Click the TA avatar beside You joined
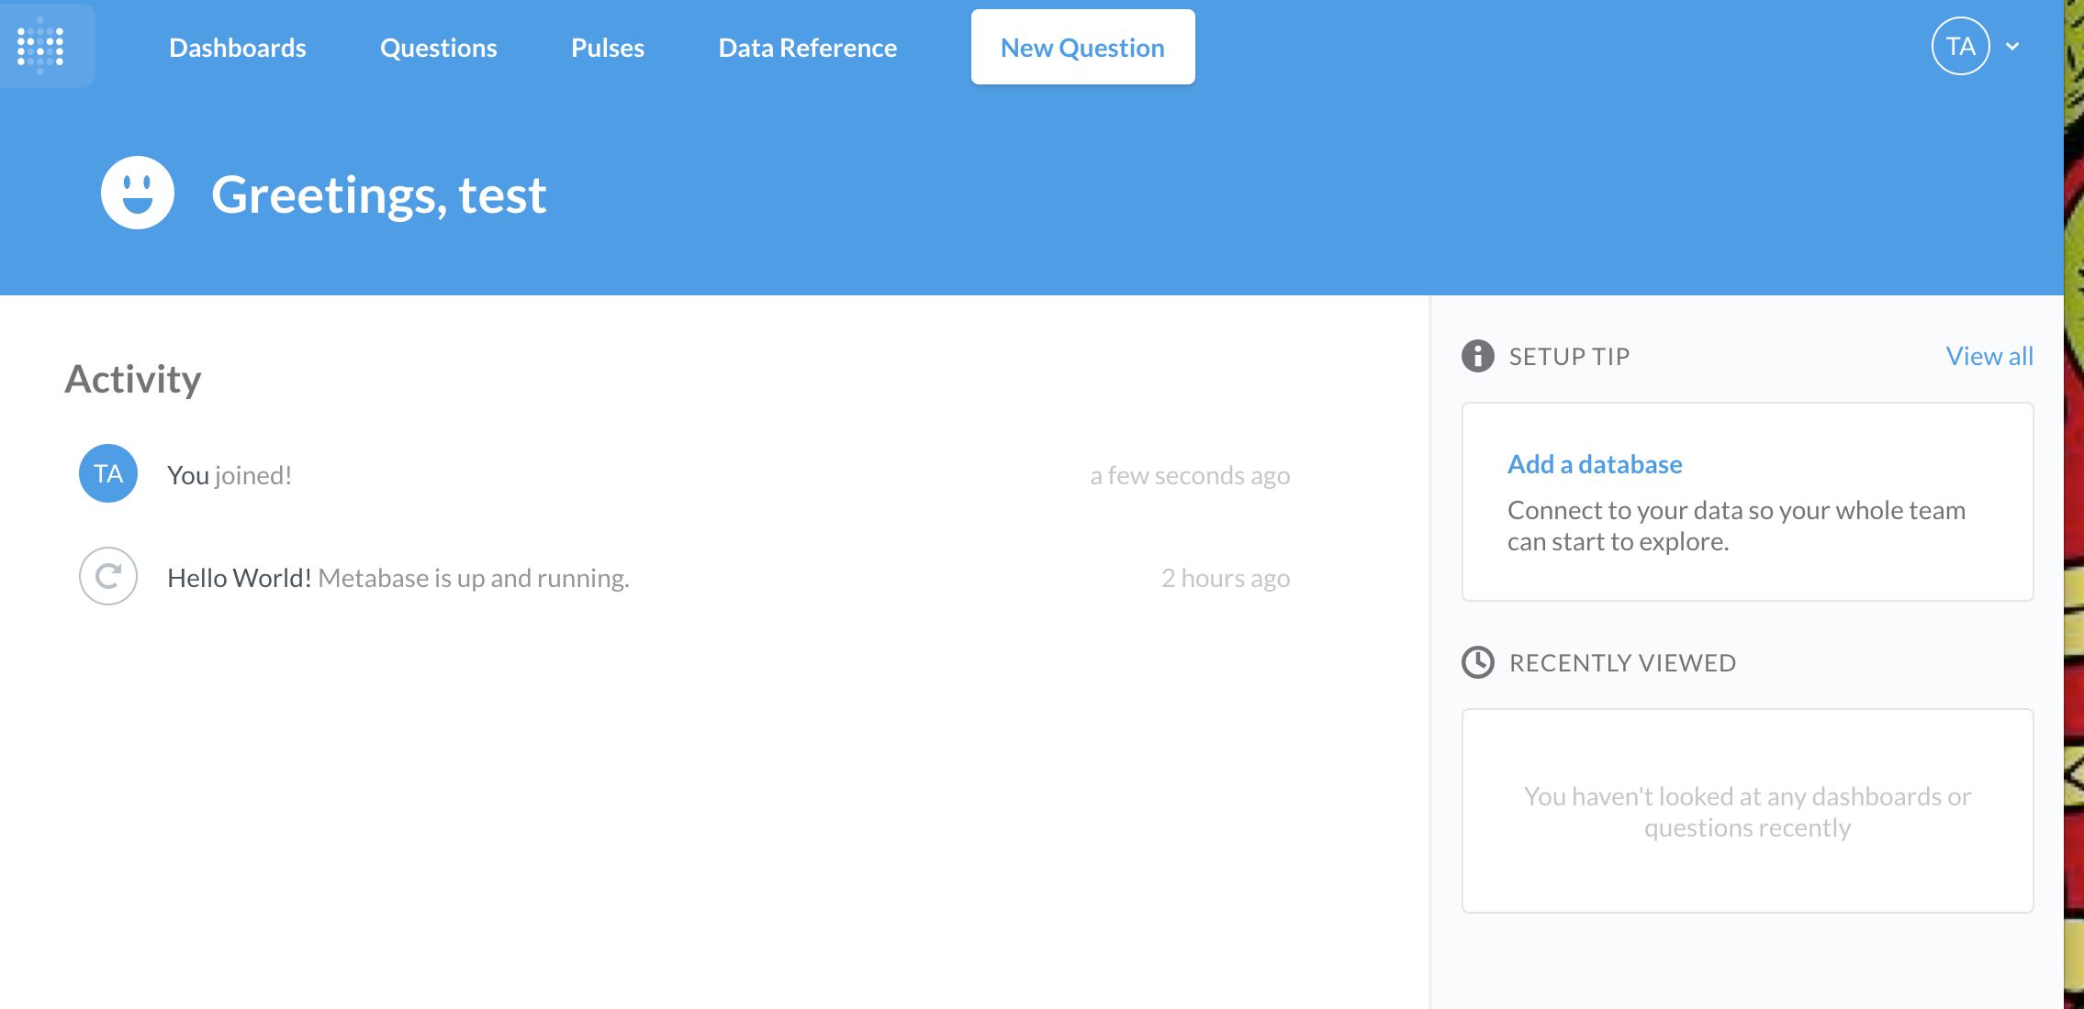This screenshot has width=2084, height=1009. point(108,473)
